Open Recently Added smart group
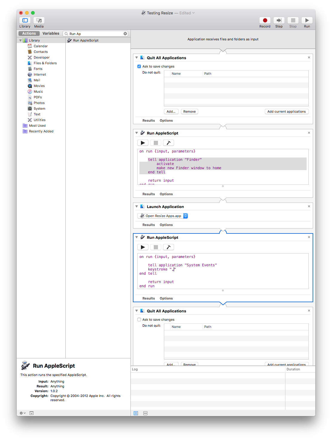This screenshot has width=332, height=440. (41, 131)
